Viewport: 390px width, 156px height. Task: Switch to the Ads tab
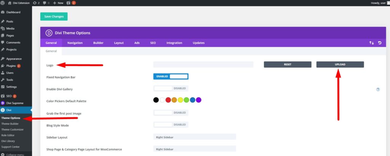pos(137,43)
